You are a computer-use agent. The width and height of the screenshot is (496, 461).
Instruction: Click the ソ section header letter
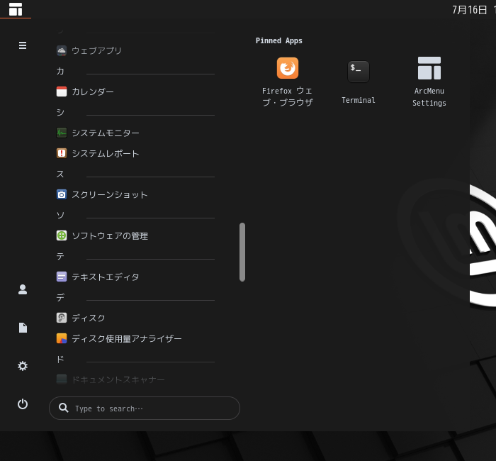click(x=60, y=215)
